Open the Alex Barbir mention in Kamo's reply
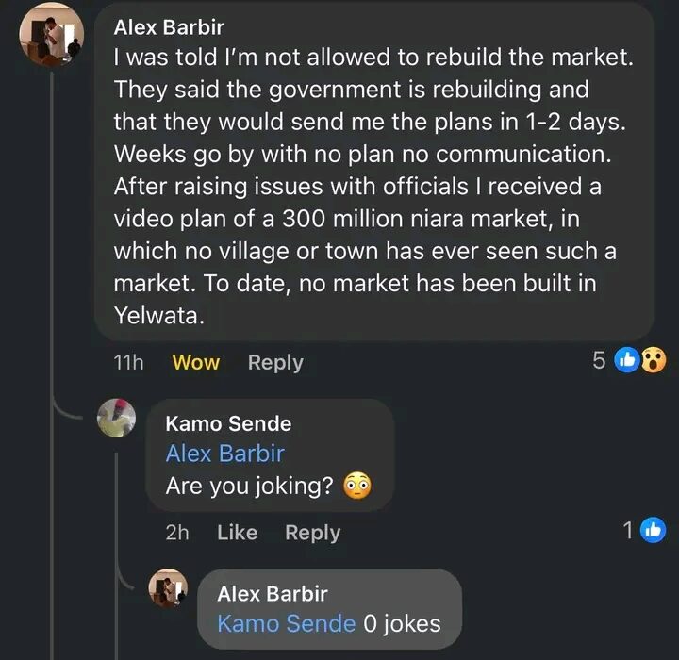This screenshot has width=679, height=660. tap(224, 454)
